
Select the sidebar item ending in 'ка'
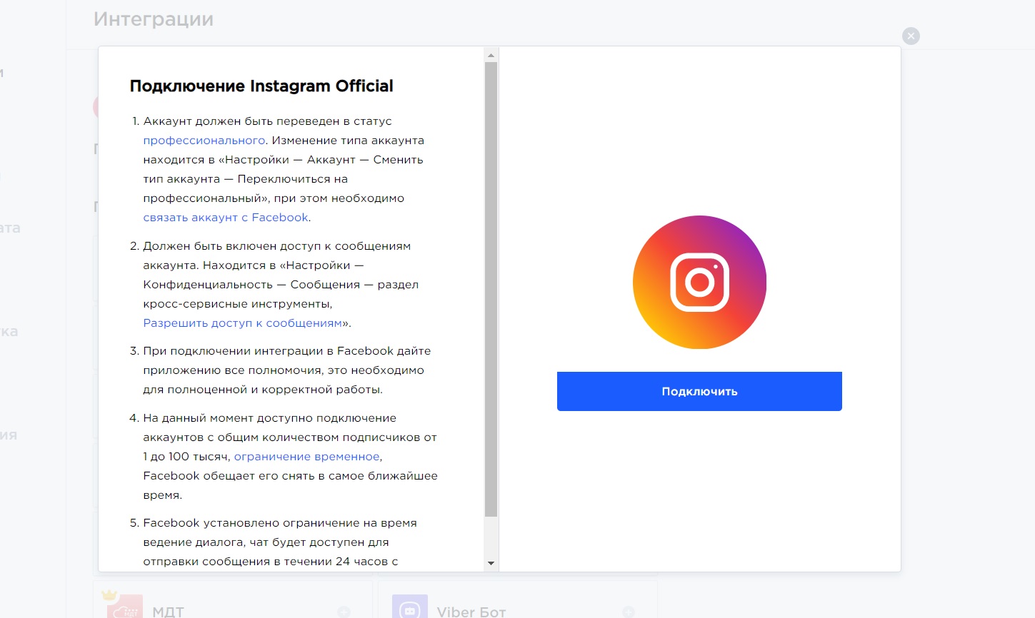point(9,332)
